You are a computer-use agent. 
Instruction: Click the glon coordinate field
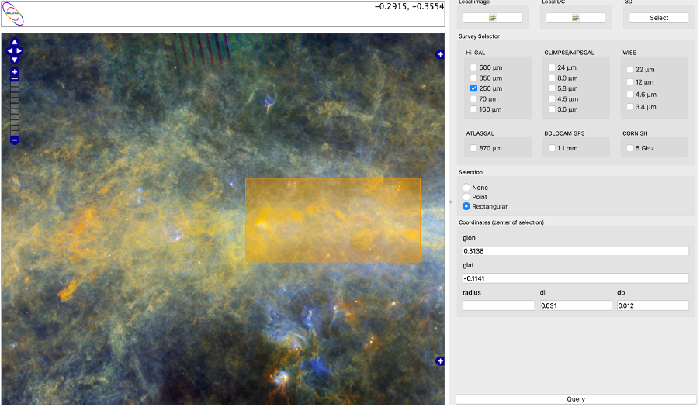576,251
